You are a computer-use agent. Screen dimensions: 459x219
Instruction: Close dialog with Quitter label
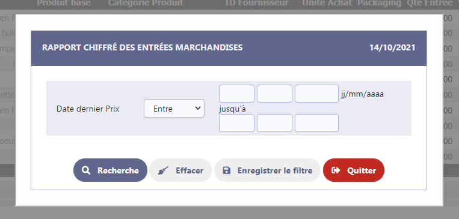click(362, 170)
